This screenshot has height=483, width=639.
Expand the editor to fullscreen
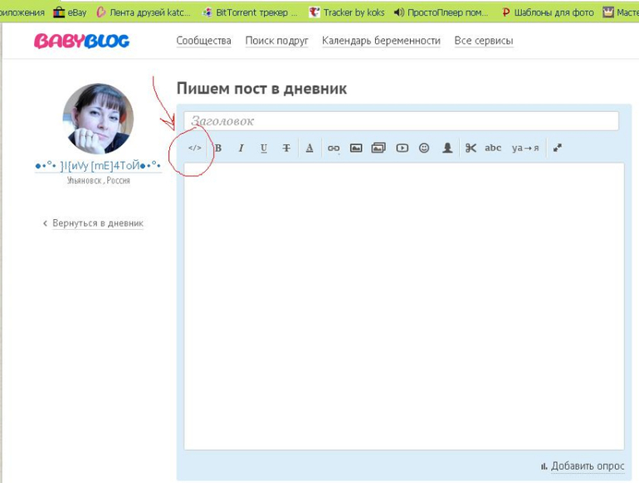(558, 148)
